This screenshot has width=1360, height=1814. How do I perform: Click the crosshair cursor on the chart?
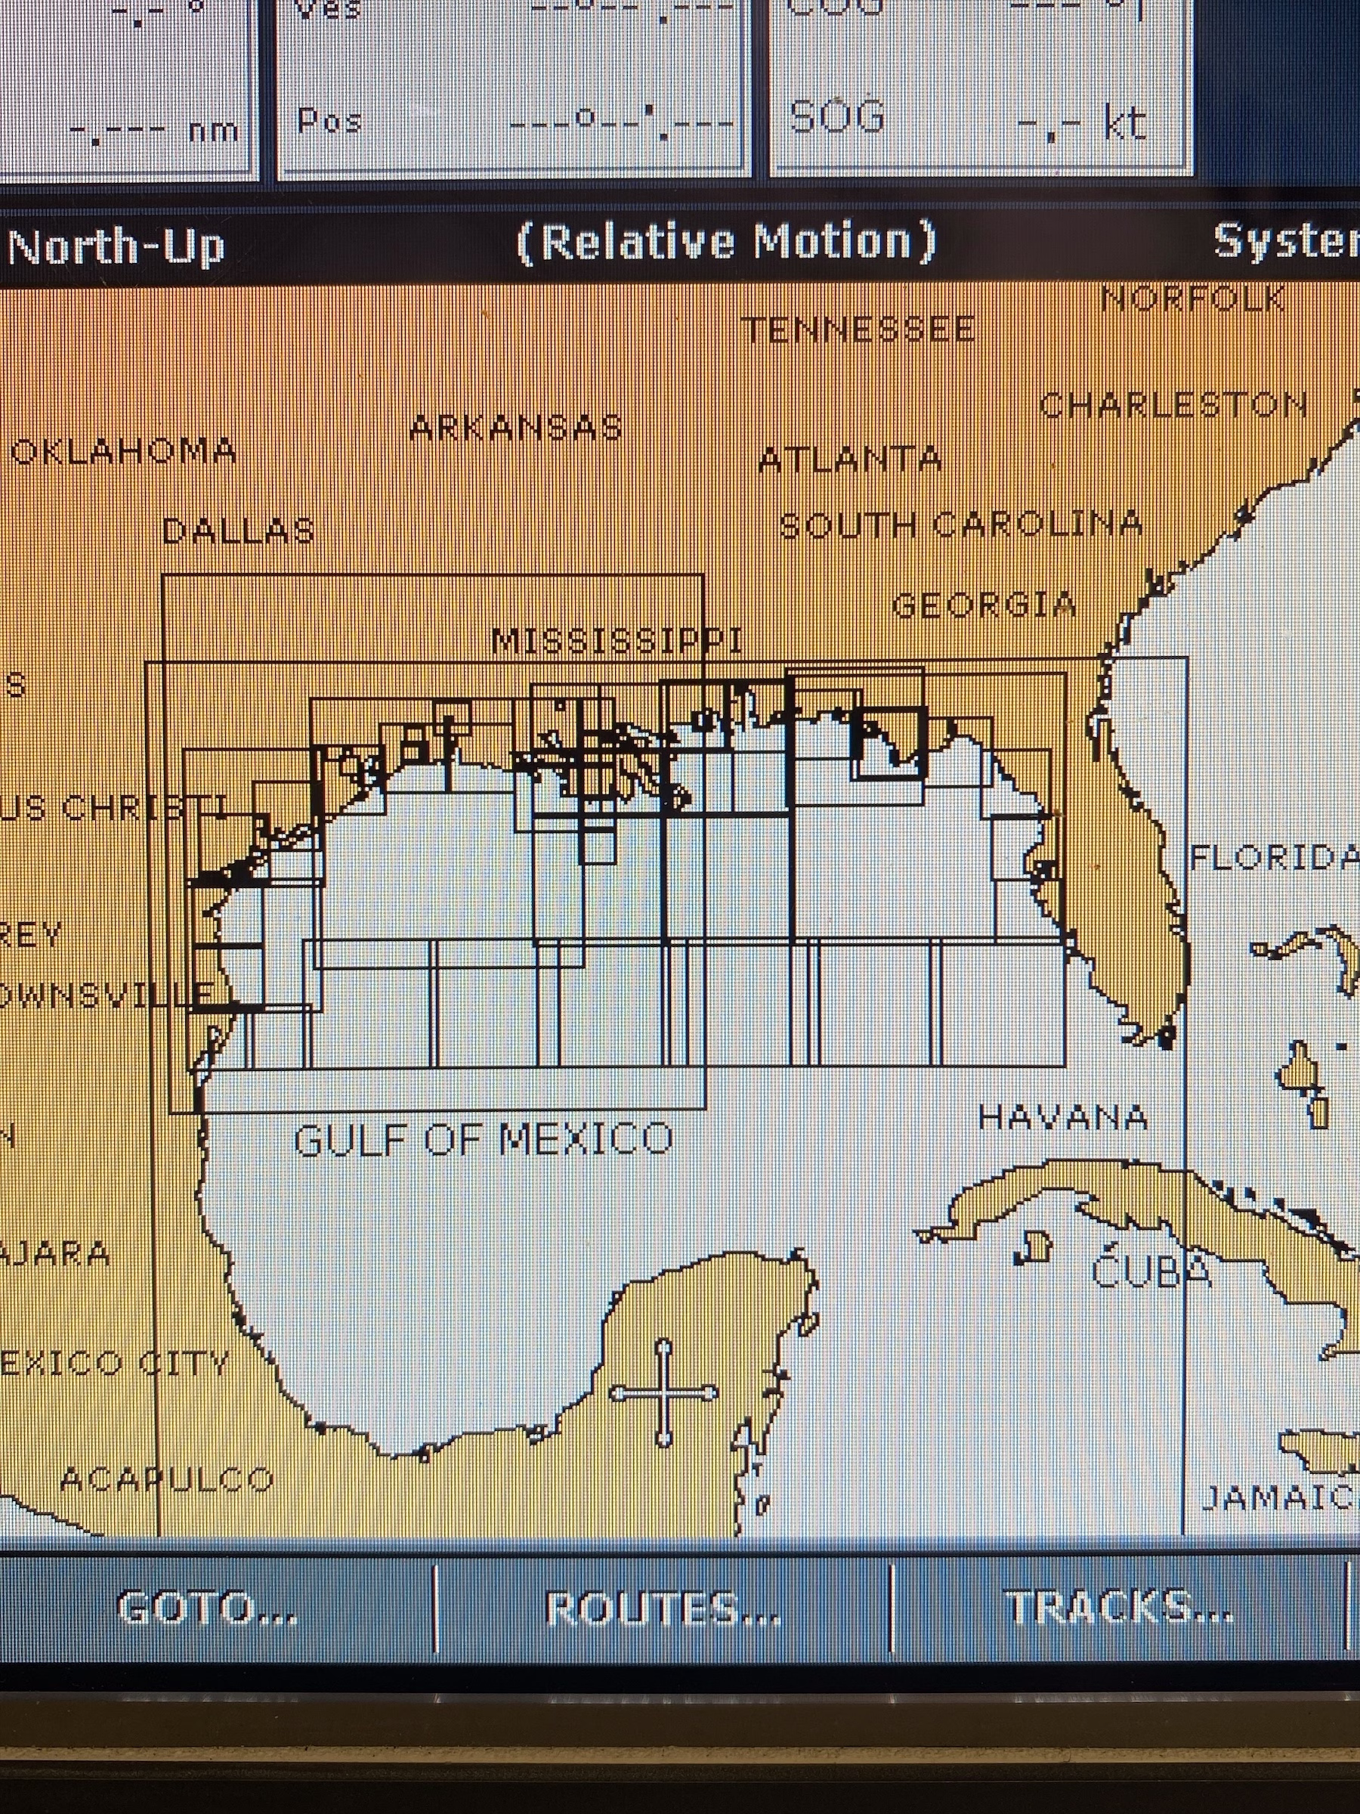pos(664,1392)
